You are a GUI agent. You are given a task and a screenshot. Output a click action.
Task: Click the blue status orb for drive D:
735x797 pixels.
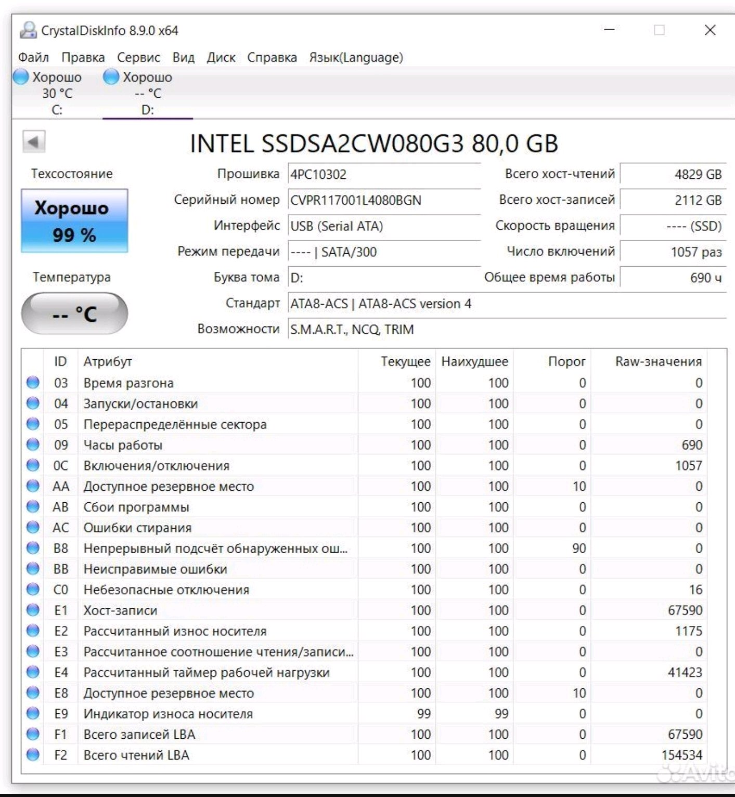coord(111,77)
